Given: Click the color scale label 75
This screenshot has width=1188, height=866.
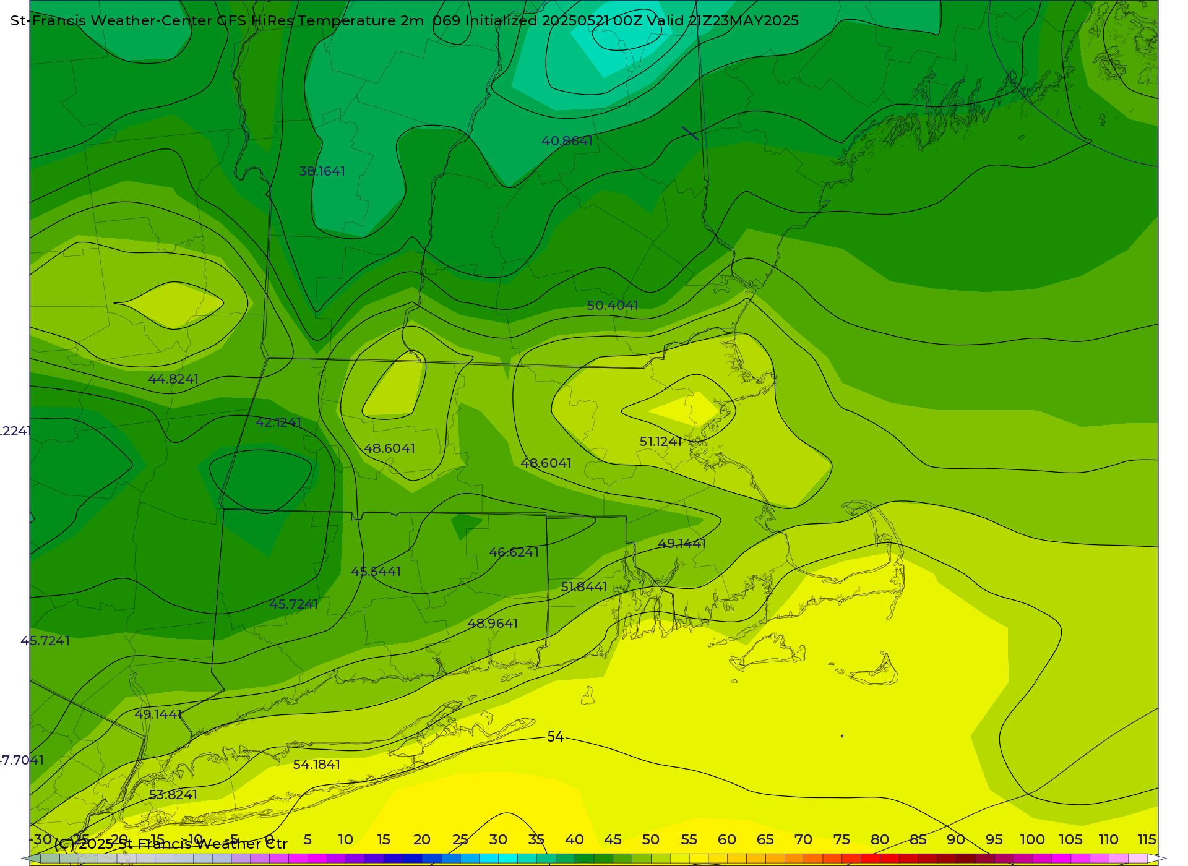Looking at the screenshot, I should pos(841,839).
